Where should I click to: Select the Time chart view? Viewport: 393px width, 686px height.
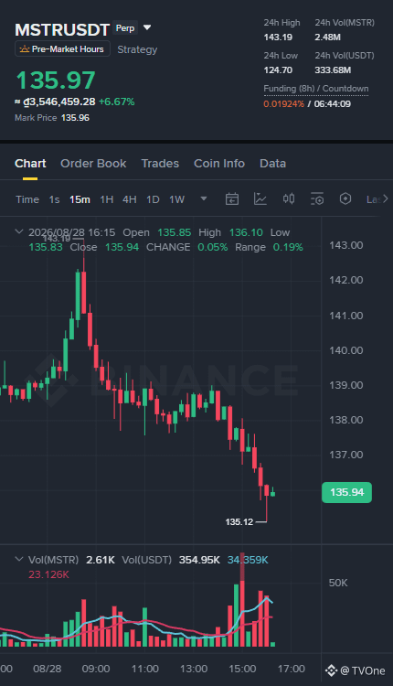[27, 199]
